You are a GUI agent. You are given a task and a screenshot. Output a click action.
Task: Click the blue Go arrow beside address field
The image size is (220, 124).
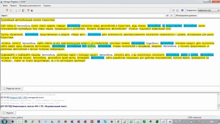[167, 15]
